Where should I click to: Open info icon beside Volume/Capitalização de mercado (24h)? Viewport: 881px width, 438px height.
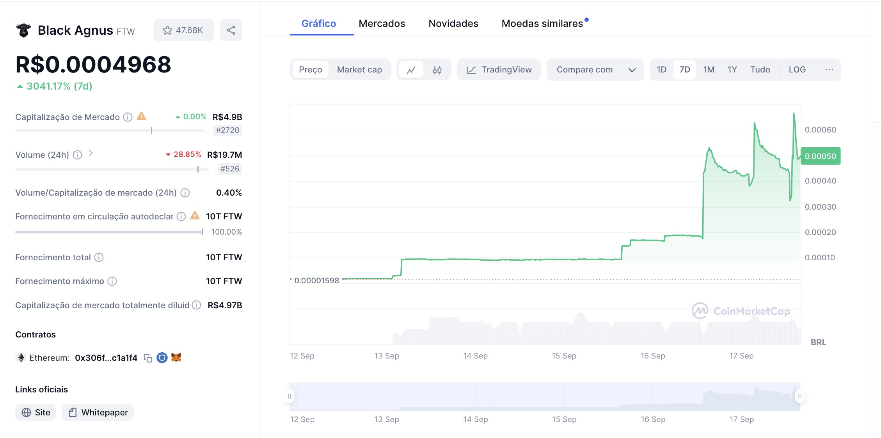[x=185, y=193]
